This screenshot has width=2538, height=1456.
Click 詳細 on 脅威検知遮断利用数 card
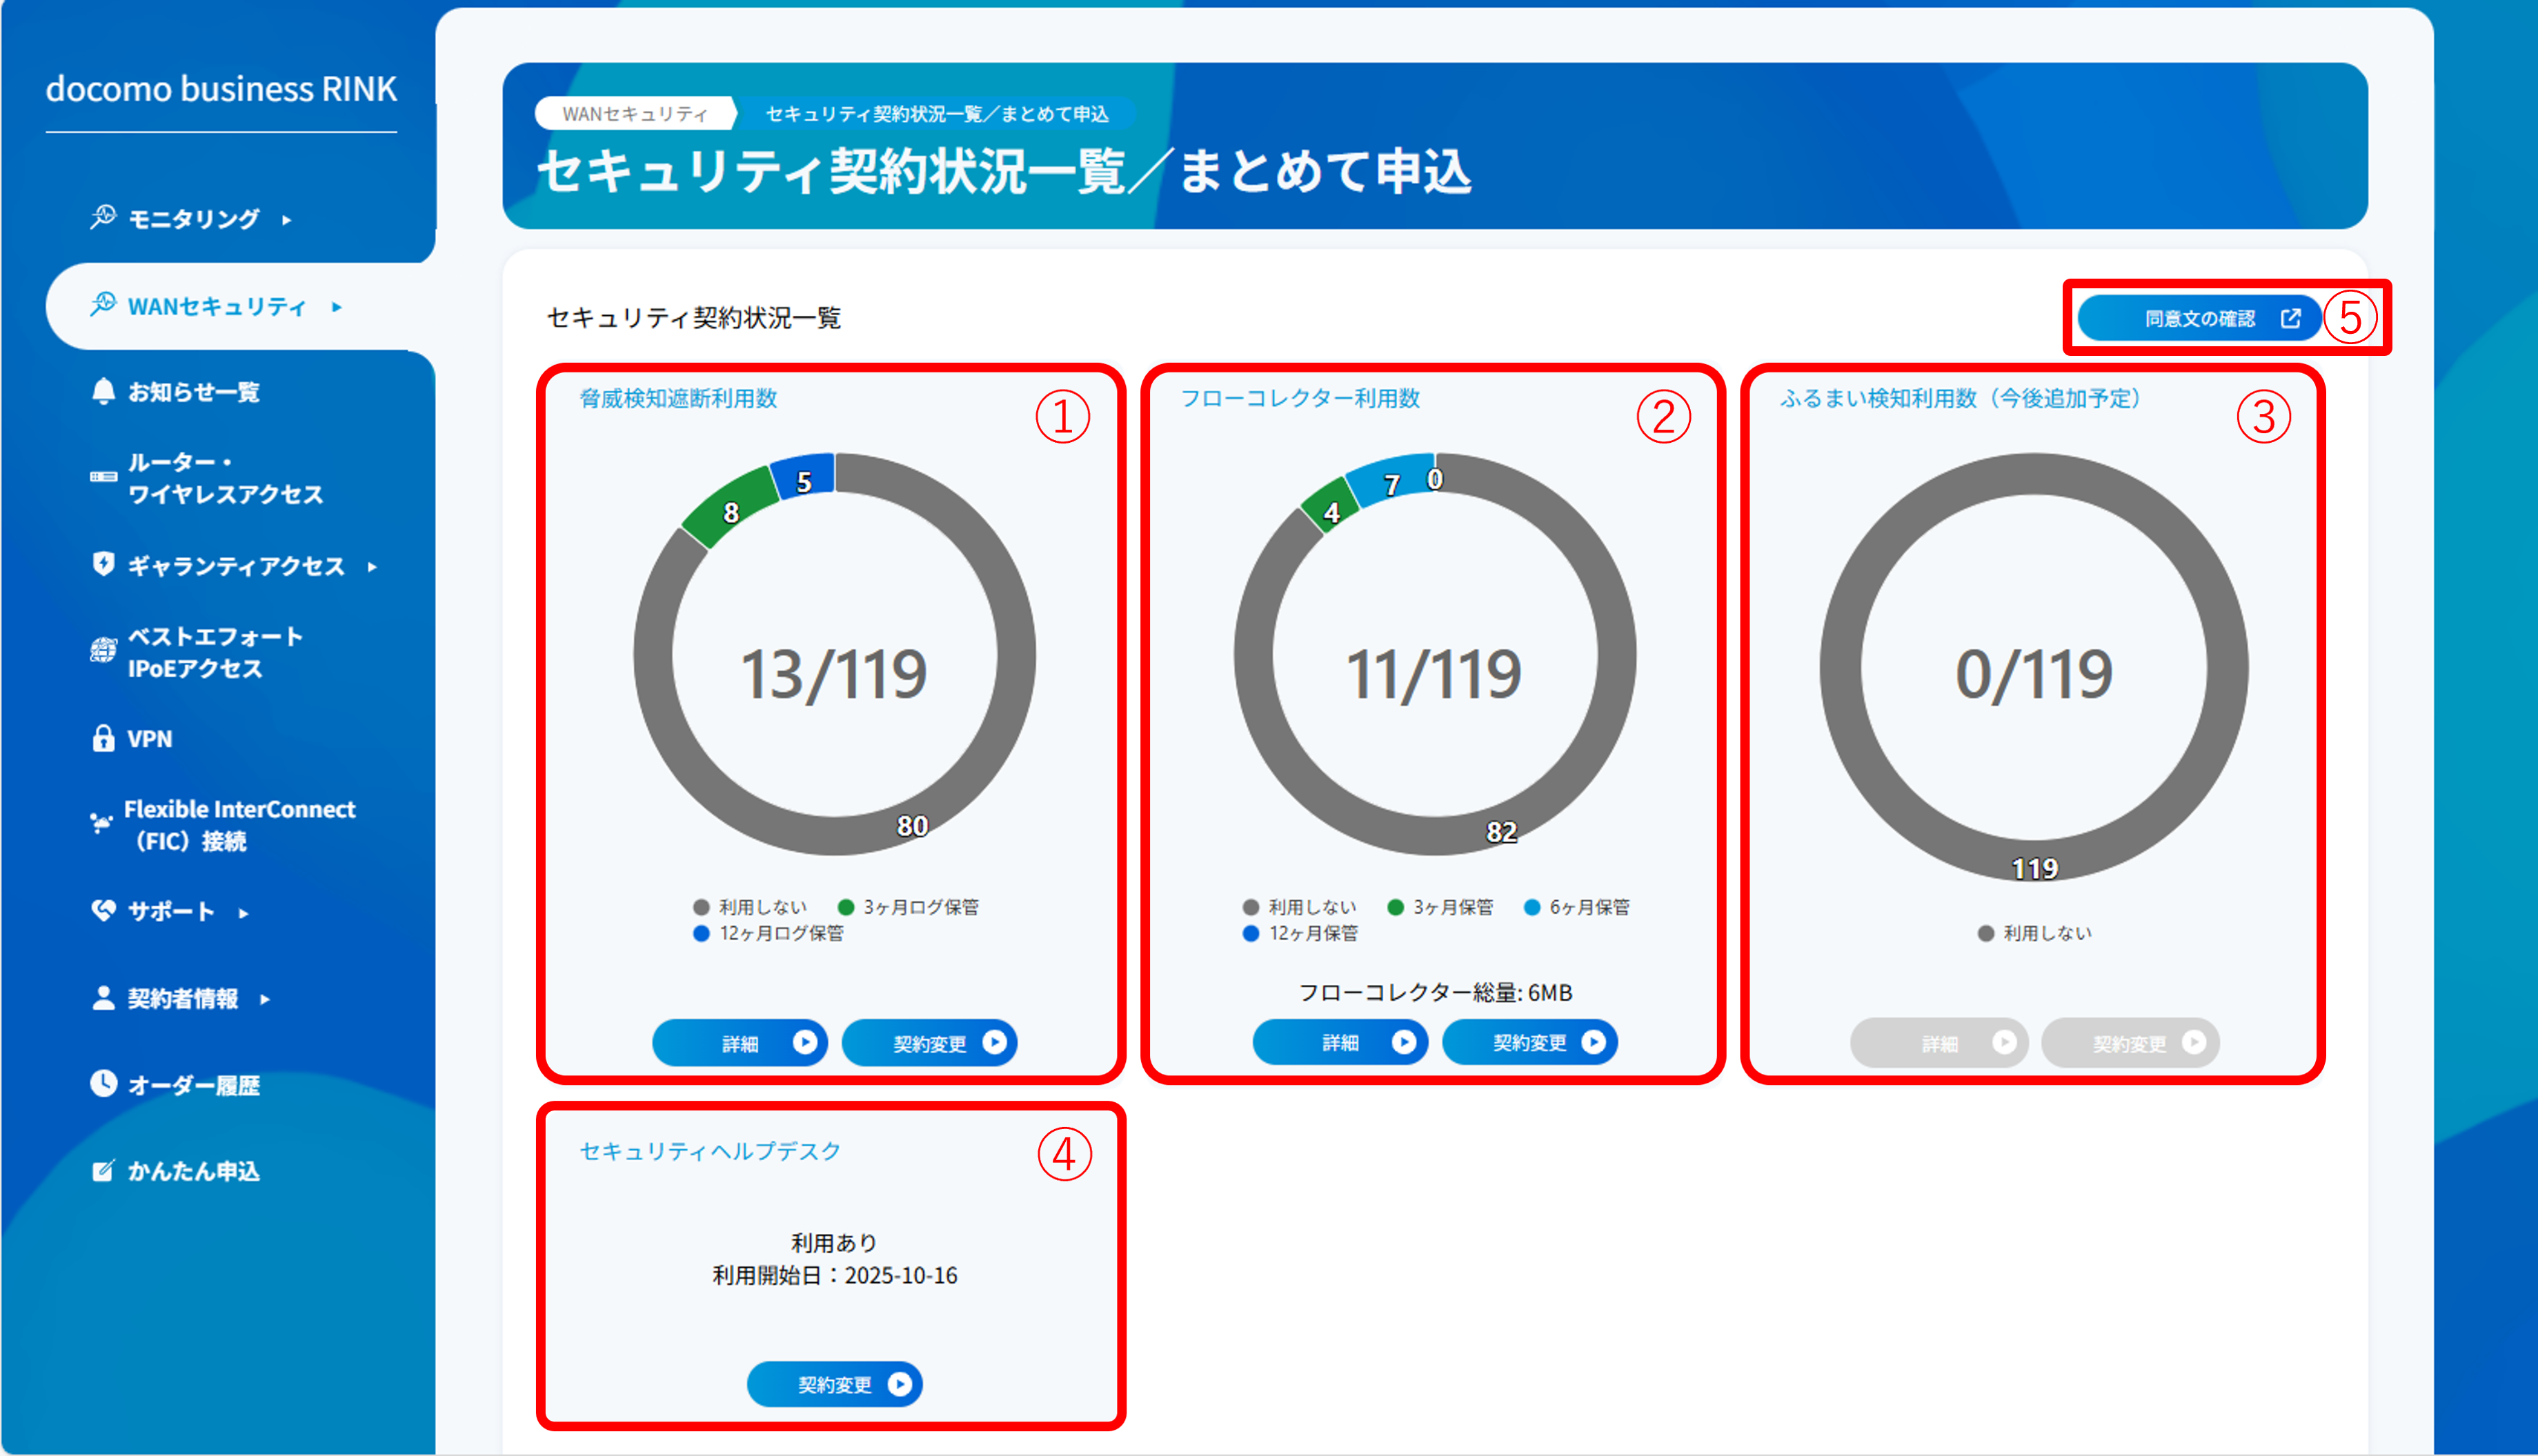(x=740, y=1043)
